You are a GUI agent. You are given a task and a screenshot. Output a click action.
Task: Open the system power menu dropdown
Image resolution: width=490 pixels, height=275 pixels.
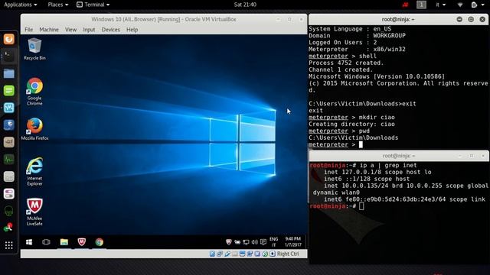[478, 5]
